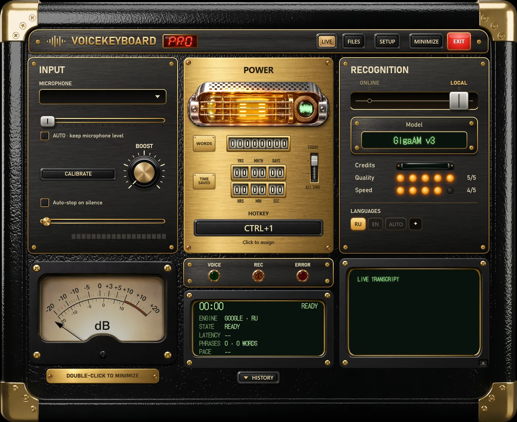Enable AUTO keep microphone level checkbox
The image size is (517, 422).
(45, 135)
